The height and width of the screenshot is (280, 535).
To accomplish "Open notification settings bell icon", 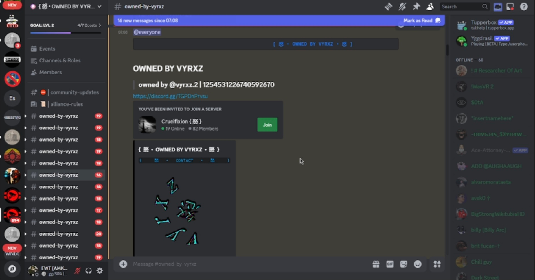I will point(402,7).
